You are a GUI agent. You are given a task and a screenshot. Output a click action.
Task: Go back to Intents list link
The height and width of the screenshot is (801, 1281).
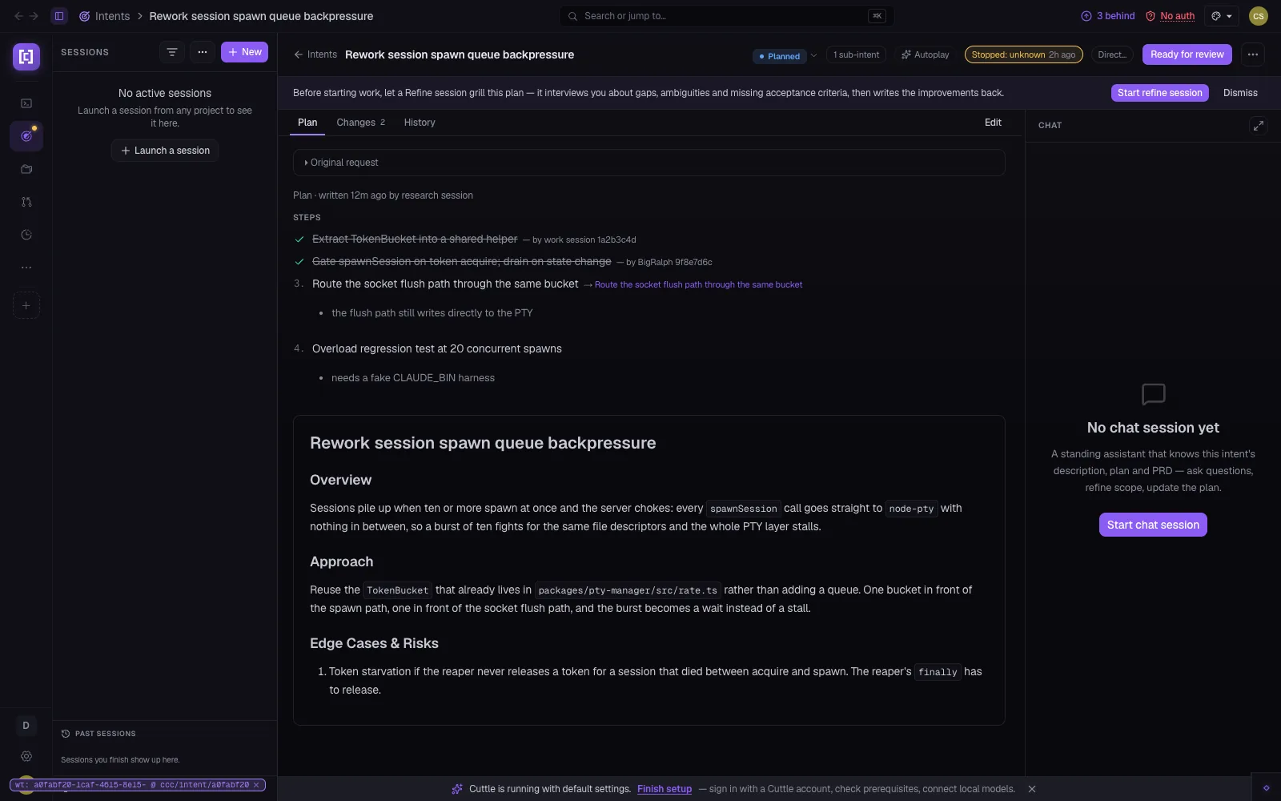pos(315,54)
